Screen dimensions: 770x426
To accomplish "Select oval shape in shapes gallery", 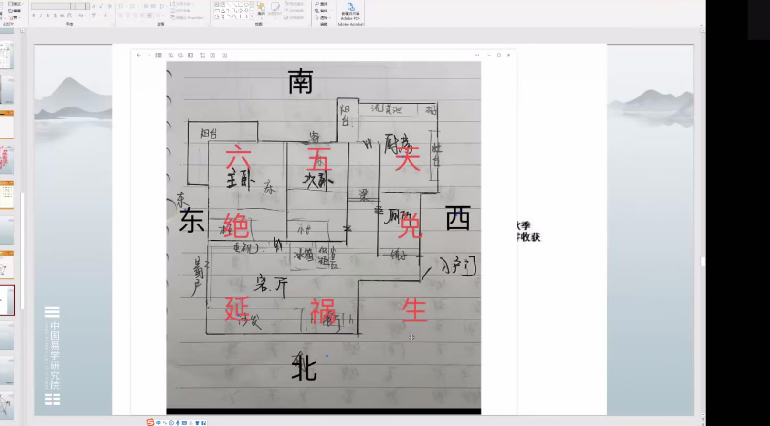I will (x=246, y=4).
